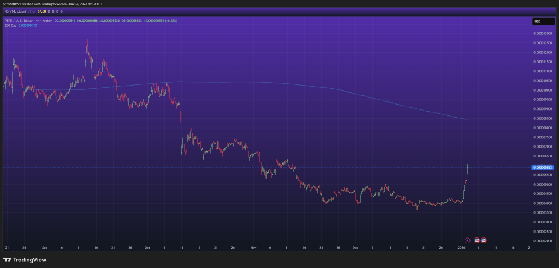Click the Nov label on the time axis

tap(253, 247)
